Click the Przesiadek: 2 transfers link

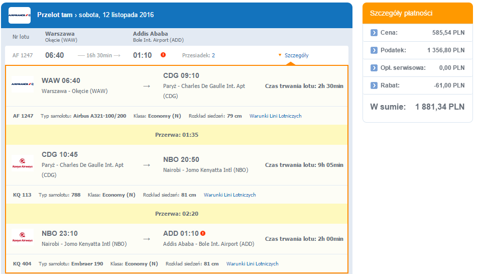point(198,55)
